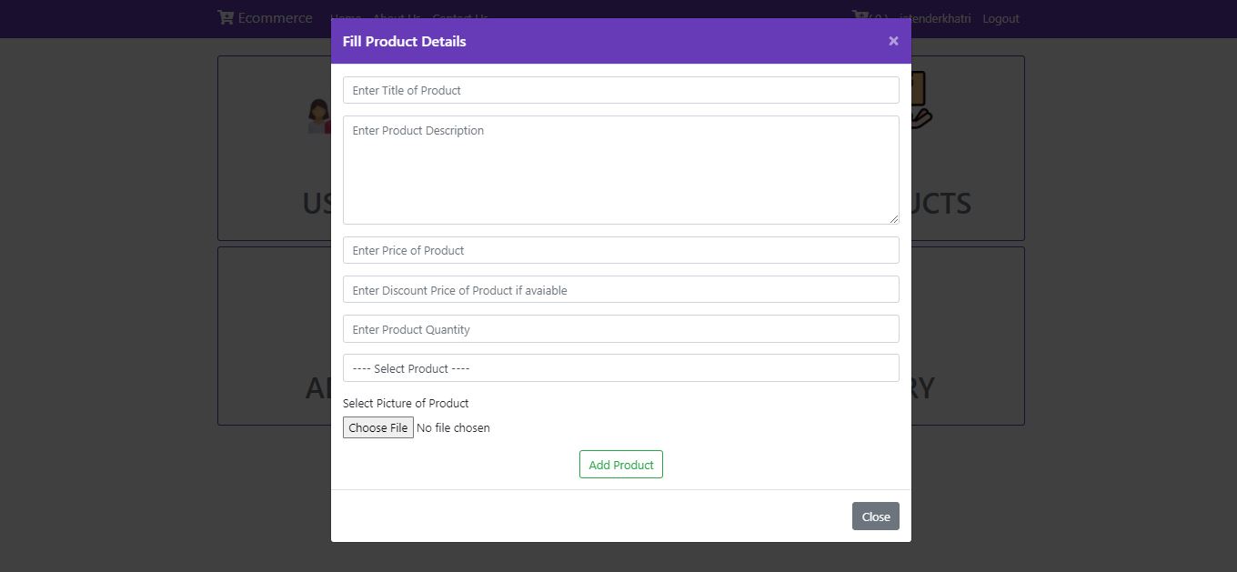The width and height of the screenshot is (1237, 572).
Task: Open the Select Product dropdown
Action: point(621,367)
